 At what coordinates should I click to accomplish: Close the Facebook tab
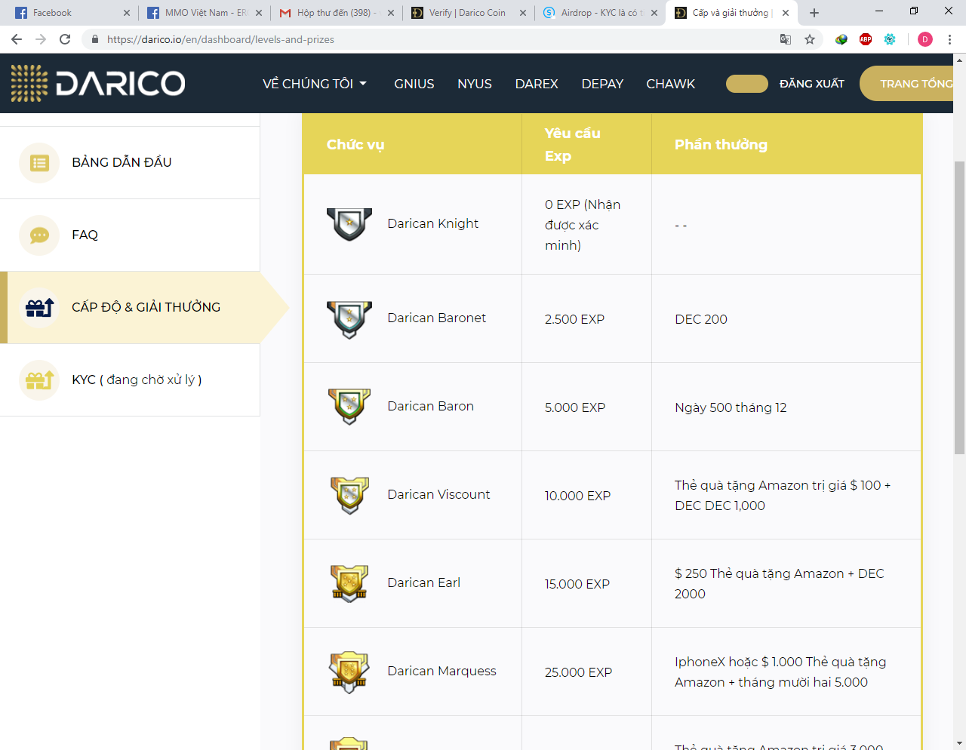pos(127,13)
